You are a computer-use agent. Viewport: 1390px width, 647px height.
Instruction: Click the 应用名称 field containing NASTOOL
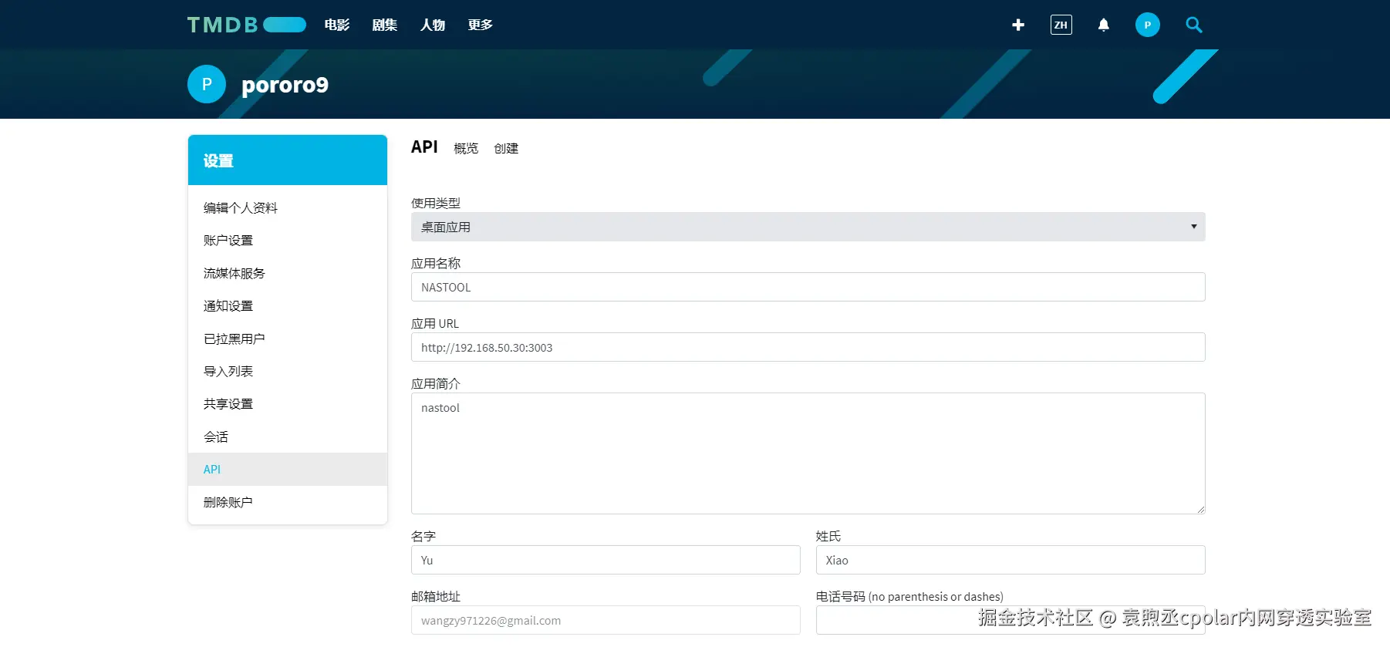(x=808, y=287)
